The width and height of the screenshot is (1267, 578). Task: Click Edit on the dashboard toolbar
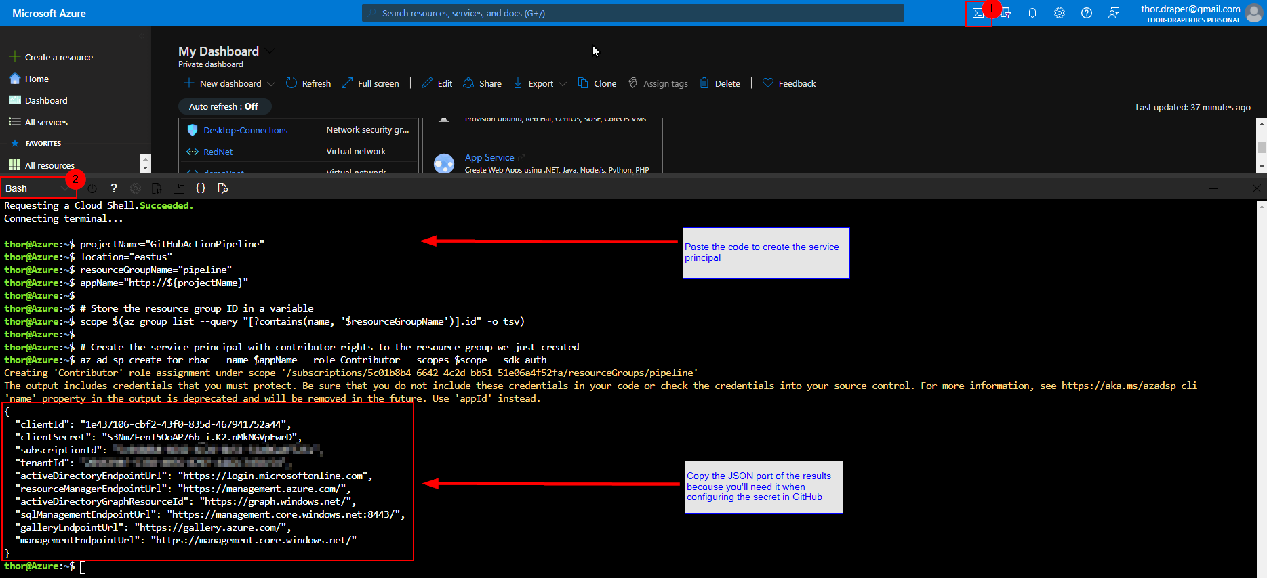[x=437, y=83]
